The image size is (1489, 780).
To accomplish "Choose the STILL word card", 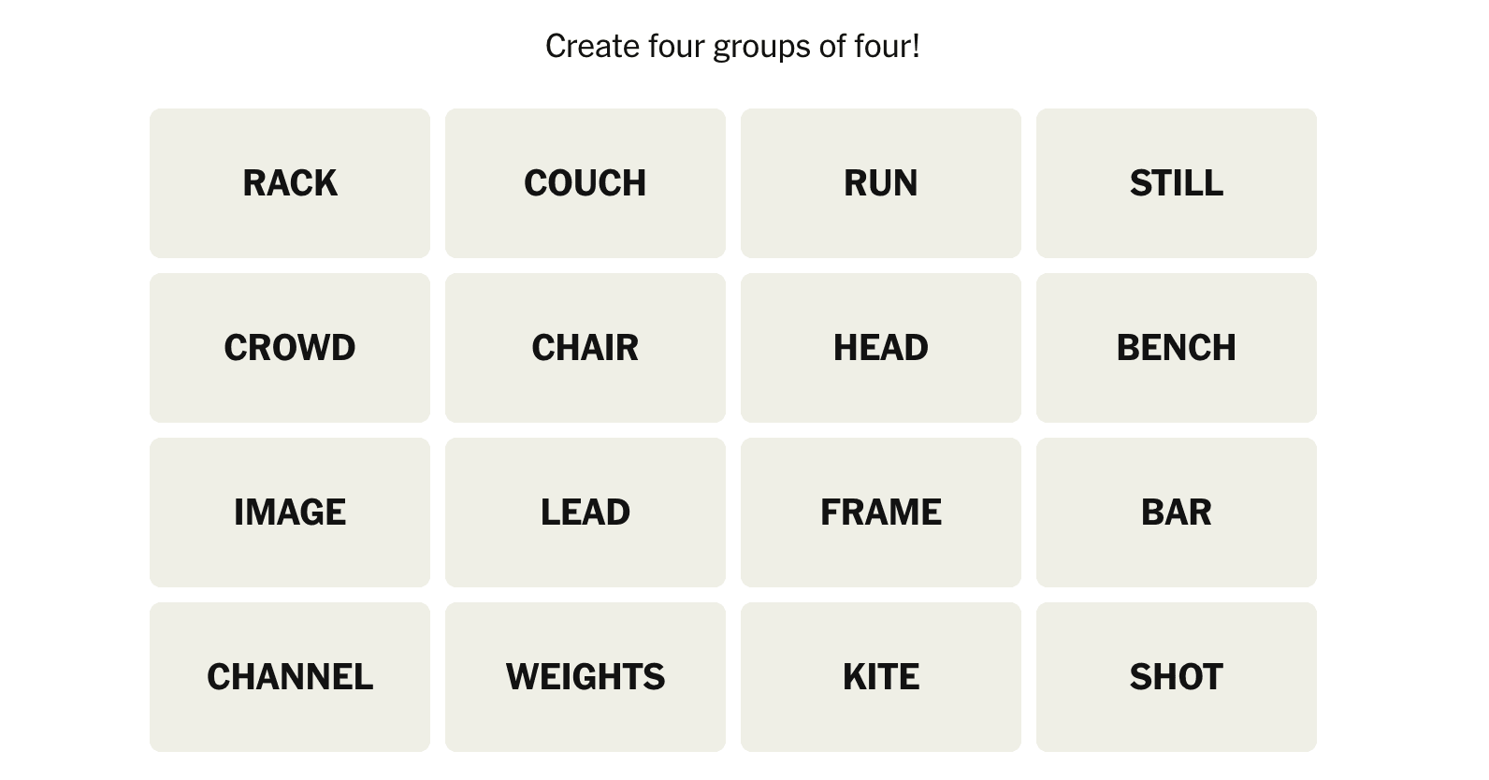I will 1177,183.
